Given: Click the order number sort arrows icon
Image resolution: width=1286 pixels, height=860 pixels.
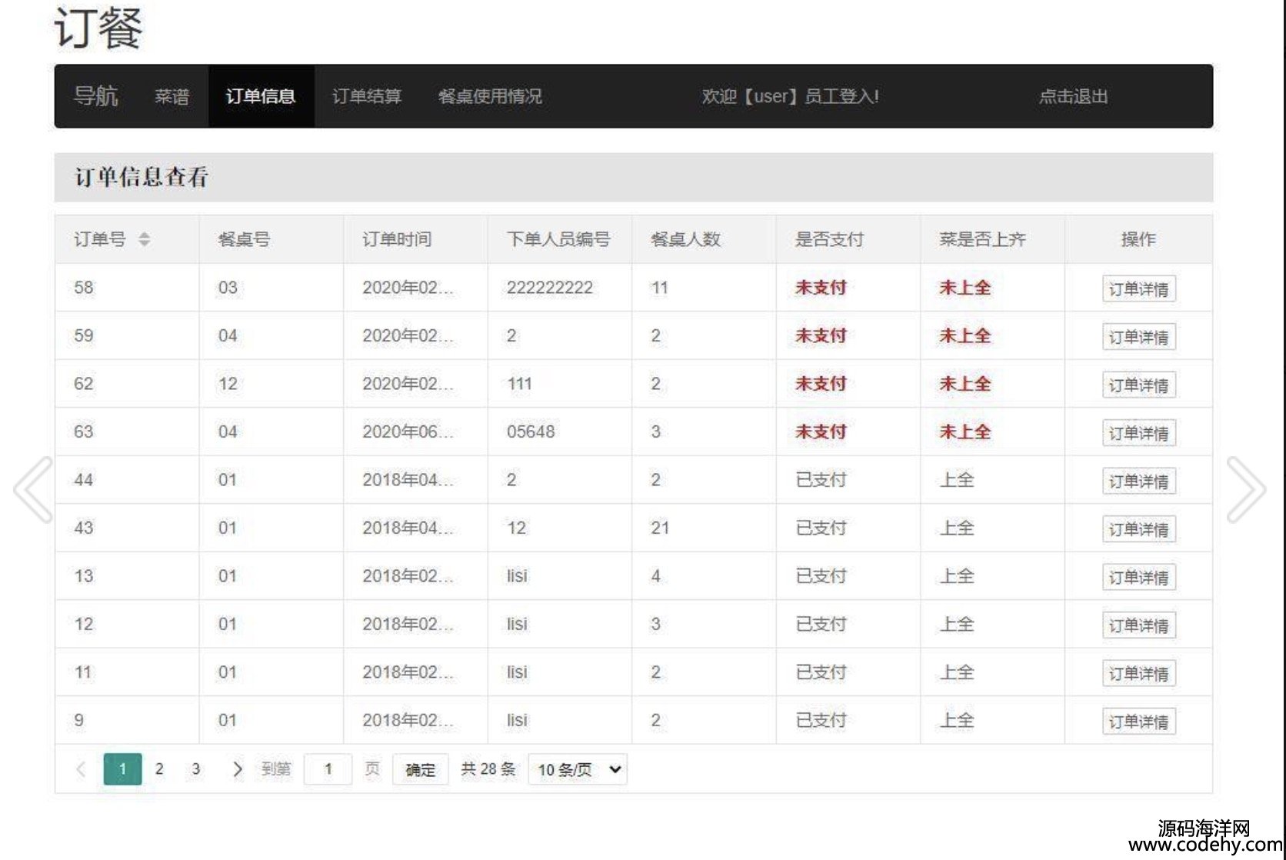Looking at the screenshot, I should click(144, 239).
